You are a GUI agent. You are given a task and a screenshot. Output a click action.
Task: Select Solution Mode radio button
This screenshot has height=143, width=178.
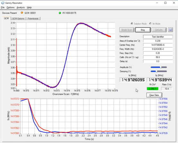pos(132,23)
